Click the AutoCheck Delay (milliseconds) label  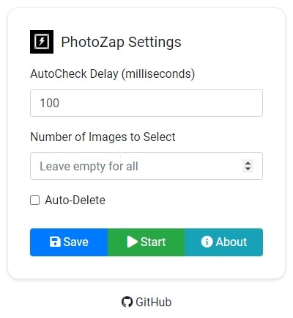coord(113,73)
